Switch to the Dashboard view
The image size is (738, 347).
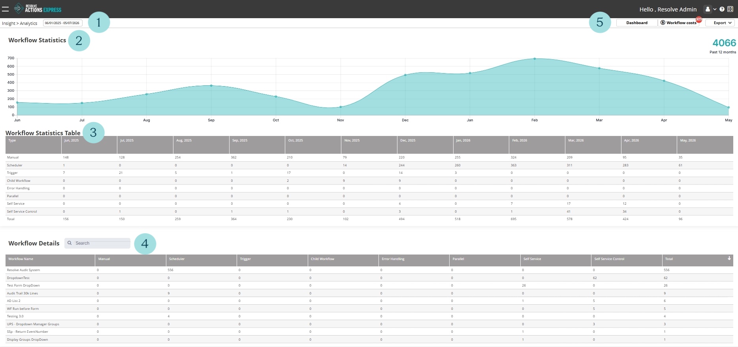click(x=636, y=23)
